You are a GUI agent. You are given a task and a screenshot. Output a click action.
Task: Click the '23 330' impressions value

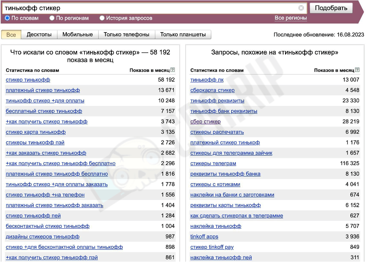[351, 101]
